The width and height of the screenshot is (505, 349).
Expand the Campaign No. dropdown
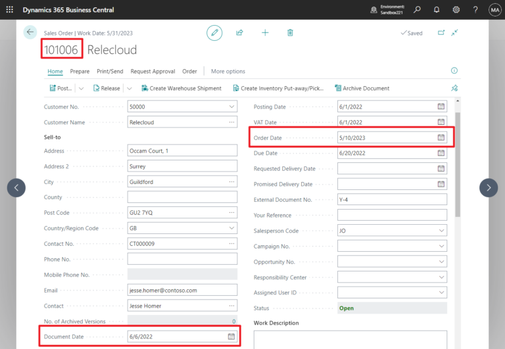click(x=441, y=246)
